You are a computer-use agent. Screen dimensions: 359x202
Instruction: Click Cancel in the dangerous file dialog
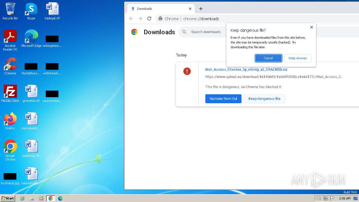pos(268,58)
